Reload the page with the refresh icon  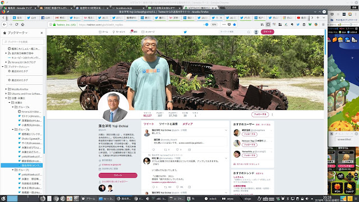(16, 24)
